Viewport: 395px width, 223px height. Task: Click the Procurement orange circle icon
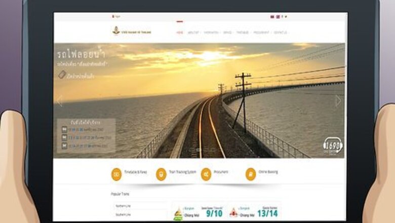coord(206,174)
